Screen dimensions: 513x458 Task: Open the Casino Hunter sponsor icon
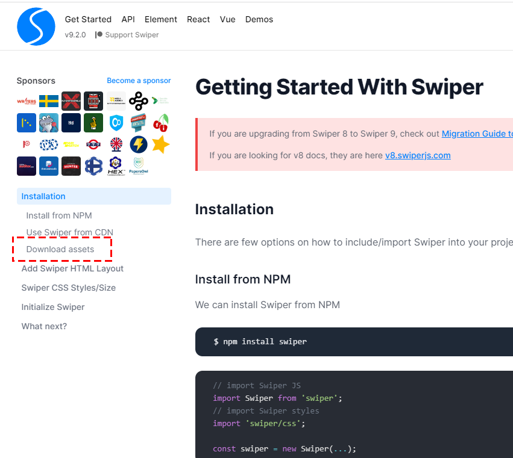click(x=71, y=166)
